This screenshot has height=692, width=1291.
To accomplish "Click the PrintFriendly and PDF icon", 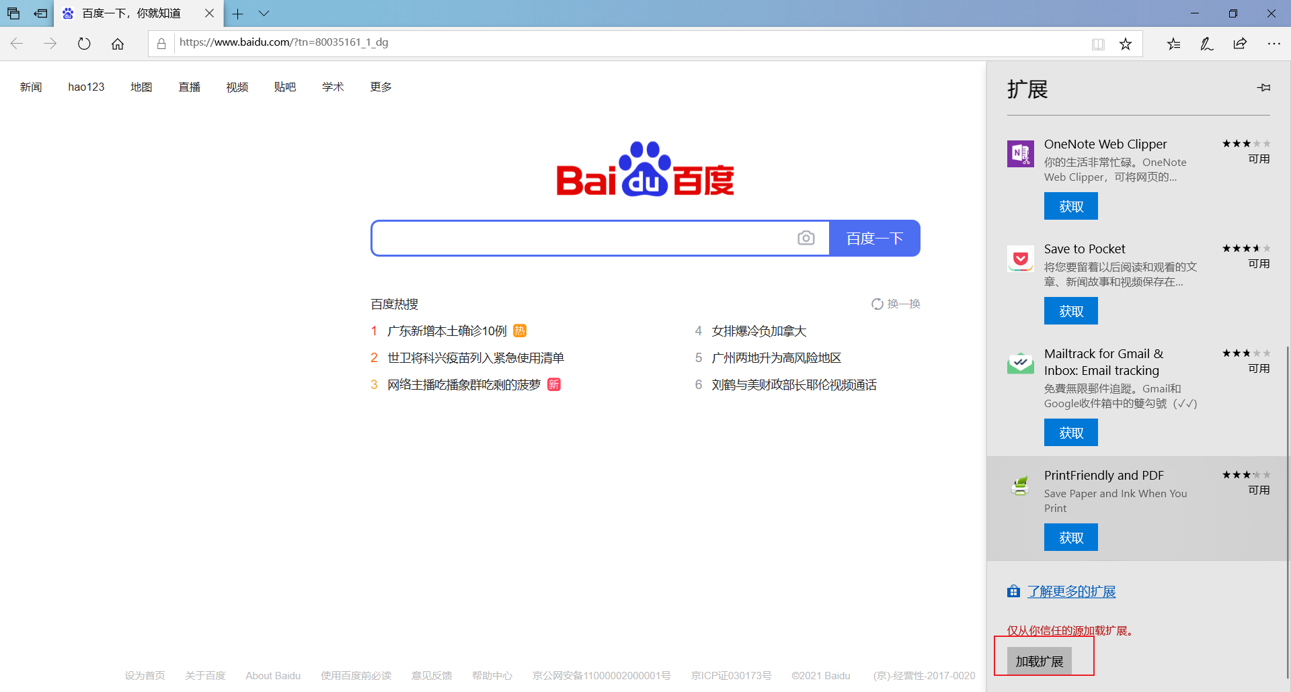I will click(1021, 485).
